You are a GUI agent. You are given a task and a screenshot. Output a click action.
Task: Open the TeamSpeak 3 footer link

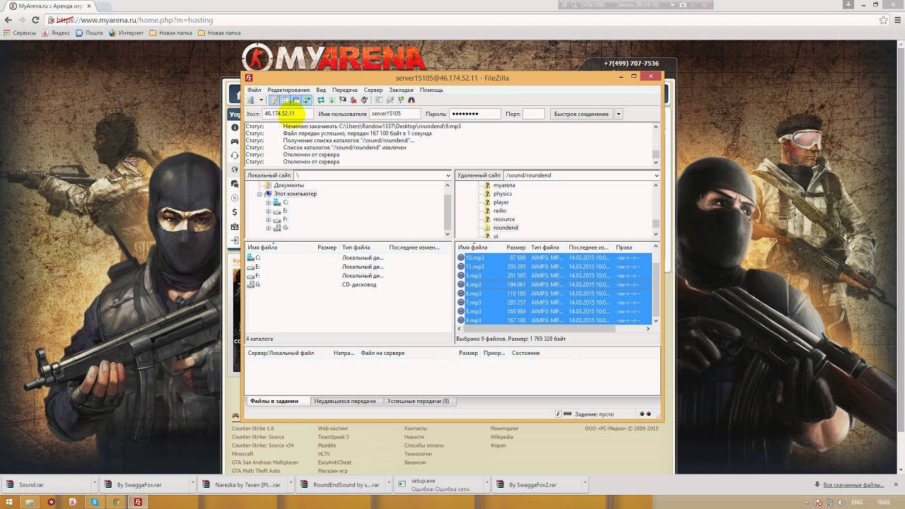(x=333, y=437)
